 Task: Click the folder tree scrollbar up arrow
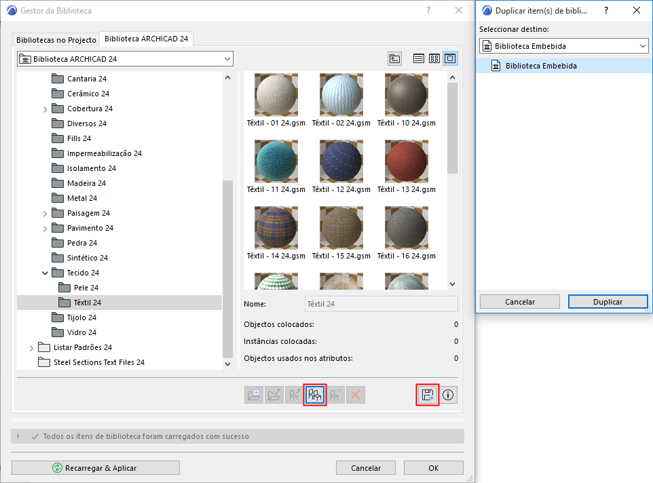(x=227, y=77)
